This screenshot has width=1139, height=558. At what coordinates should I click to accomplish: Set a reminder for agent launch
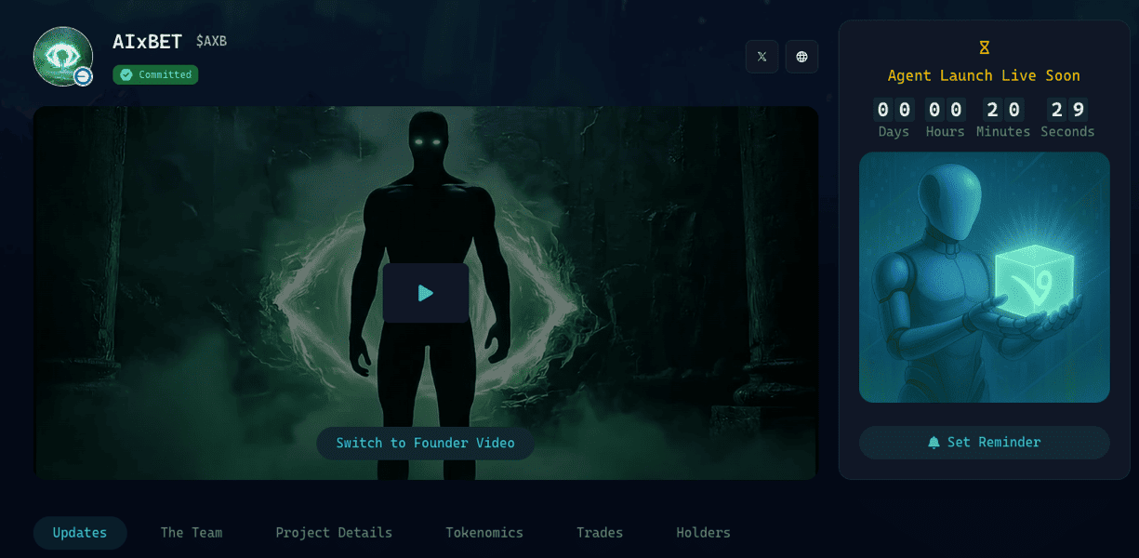[x=984, y=443]
